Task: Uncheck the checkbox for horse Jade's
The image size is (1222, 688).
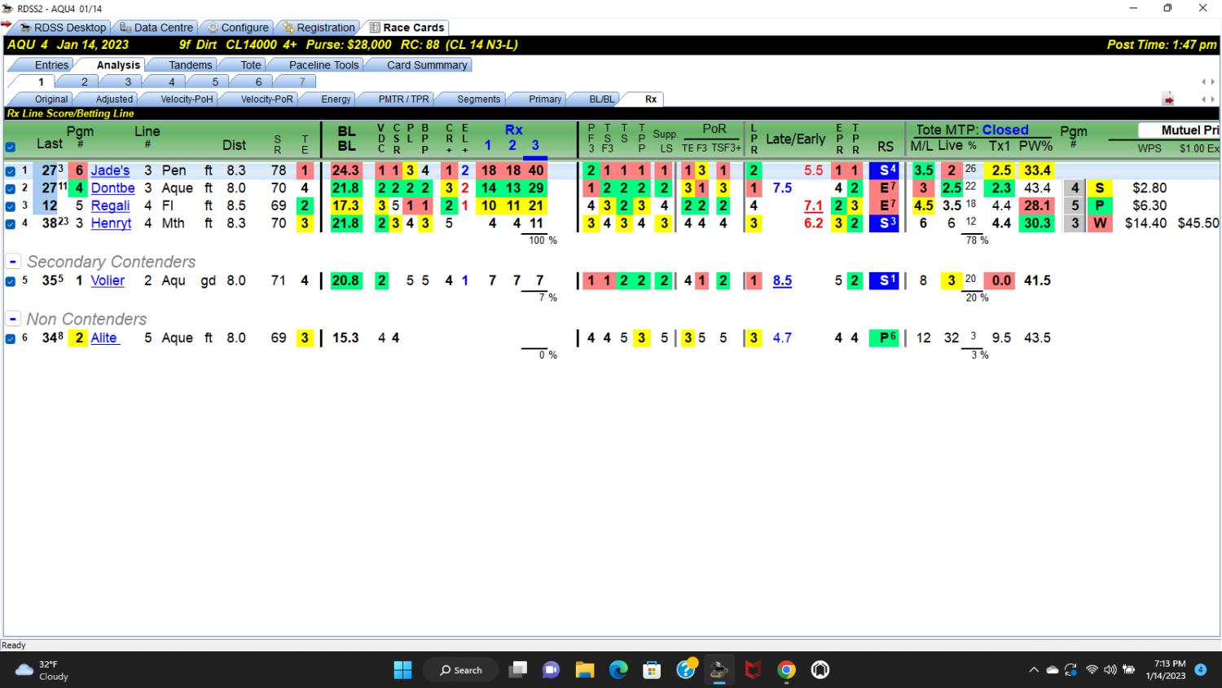Action: 11,171
